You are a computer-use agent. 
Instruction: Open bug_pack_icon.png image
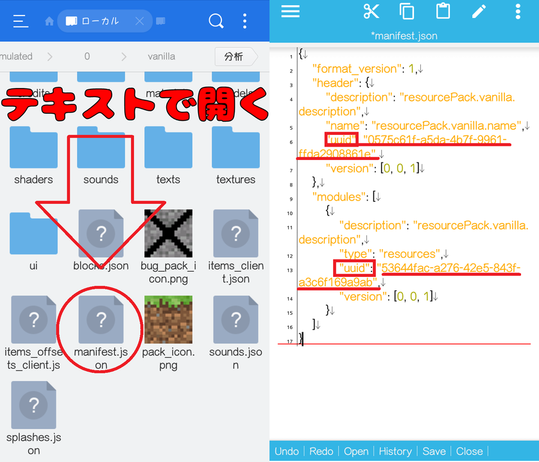click(168, 247)
